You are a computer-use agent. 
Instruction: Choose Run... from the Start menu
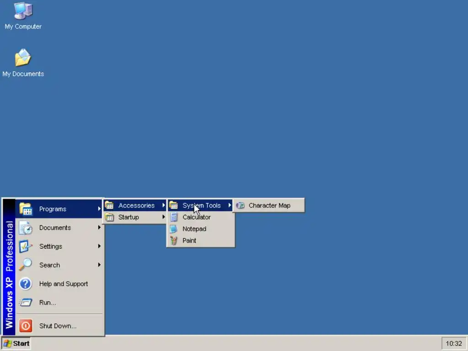tap(59, 303)
